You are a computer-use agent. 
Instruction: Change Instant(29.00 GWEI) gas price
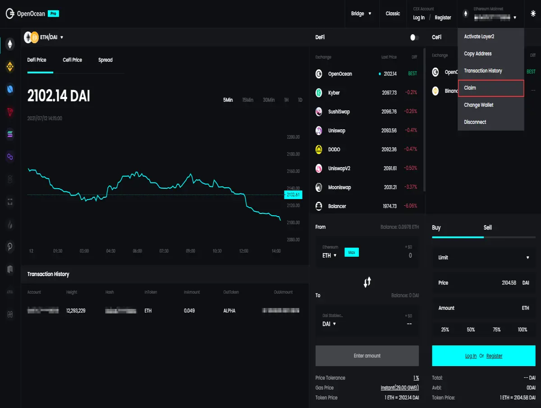pyautogui.click(x=399, y=388)
